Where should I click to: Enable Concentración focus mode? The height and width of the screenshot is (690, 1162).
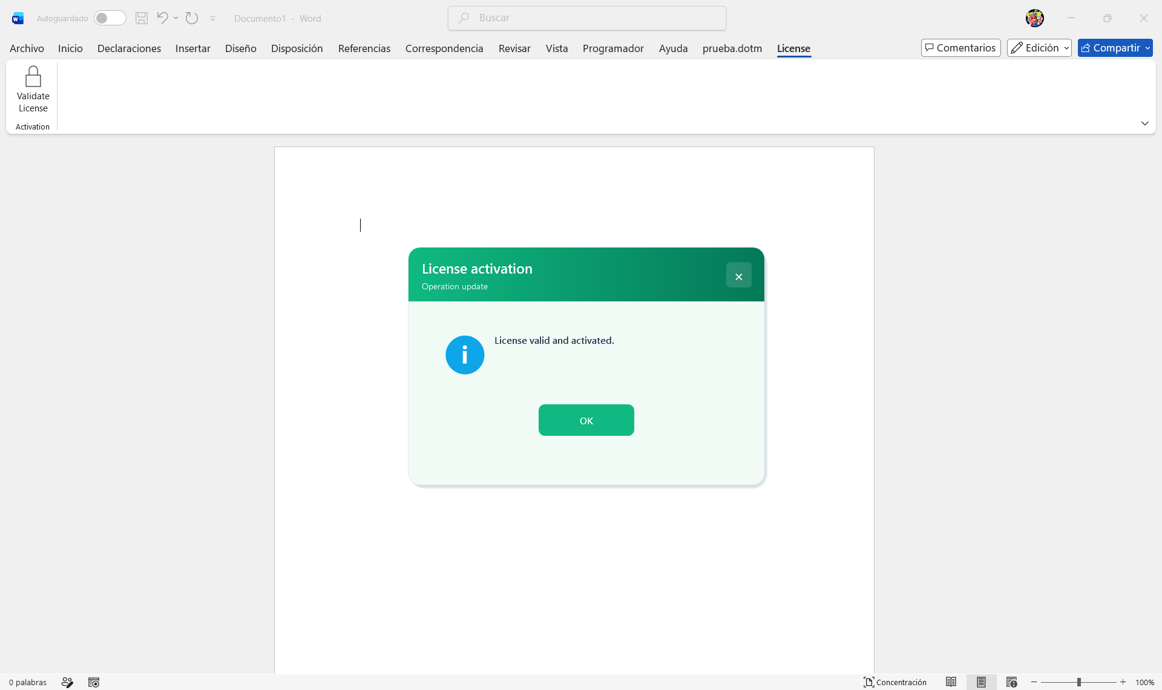pyautogui.click(x=895, y=682)
